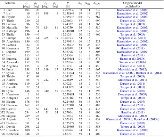
Task: Select the 'Original model published by' header
Action: [x=132, y=5]
